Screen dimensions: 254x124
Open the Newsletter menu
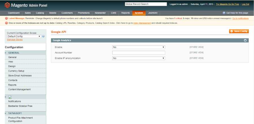pyautogui.click(x=100, y=13)
